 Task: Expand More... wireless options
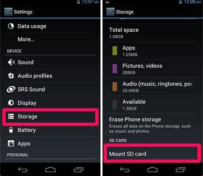click(x=50, y=39)
